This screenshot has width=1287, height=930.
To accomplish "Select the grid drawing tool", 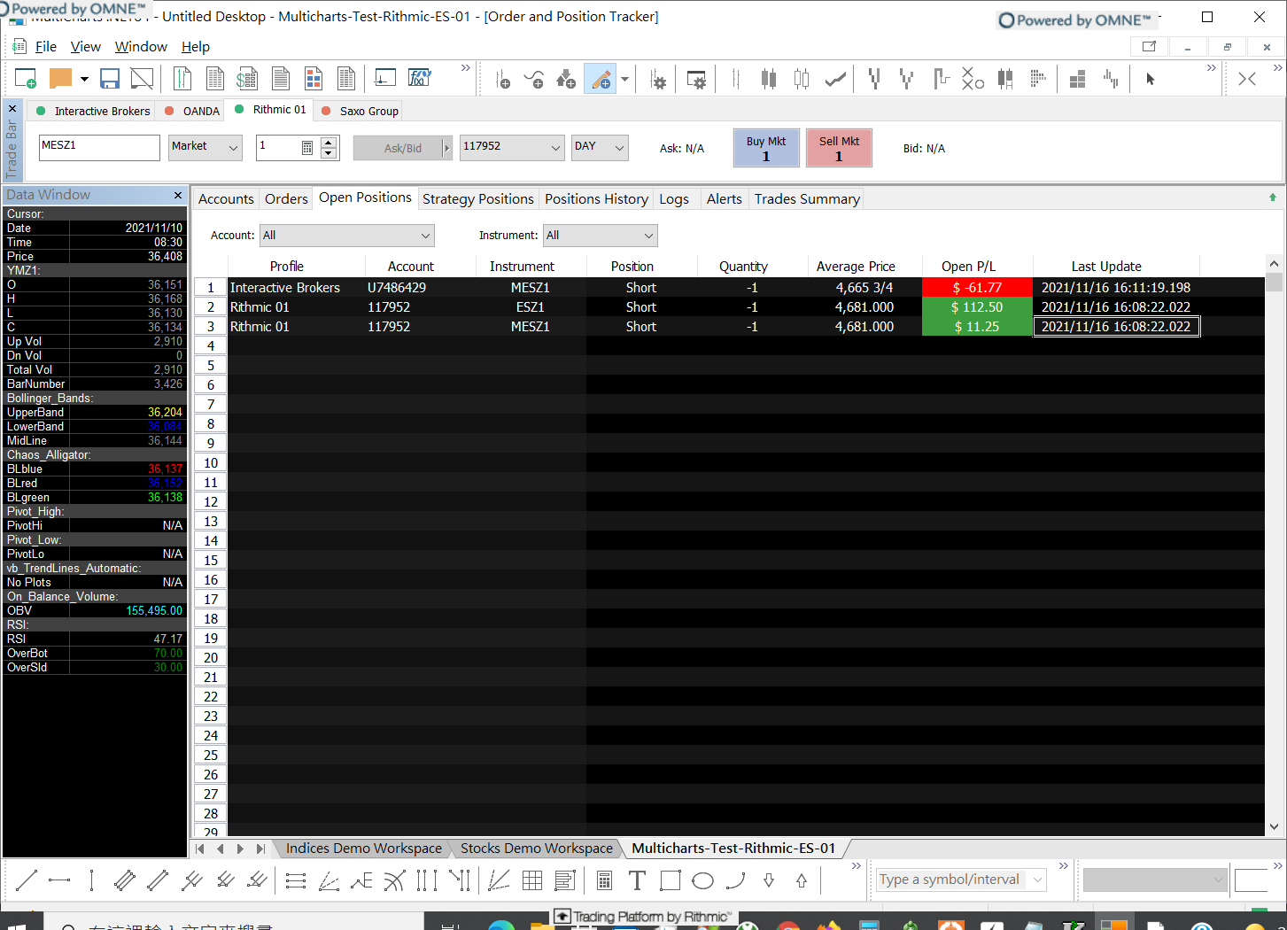I will click(x=532, y=880).
